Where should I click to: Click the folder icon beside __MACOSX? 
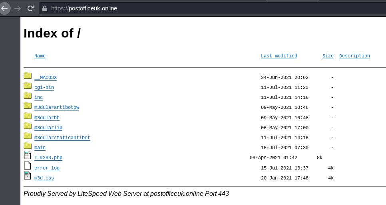[x=28, y=76]
